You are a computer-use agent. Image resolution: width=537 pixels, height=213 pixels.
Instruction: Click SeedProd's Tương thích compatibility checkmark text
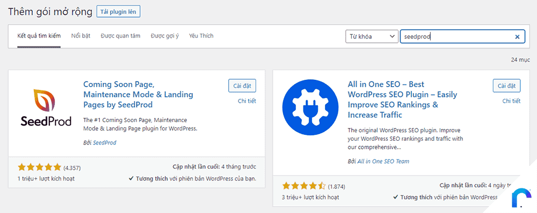[x=192, y=179]
